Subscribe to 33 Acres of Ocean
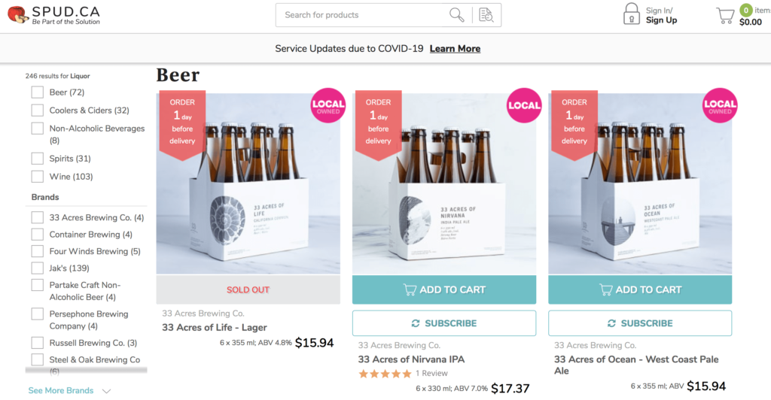771x400 pixels. pyautogui.click(x=640, y=323)
